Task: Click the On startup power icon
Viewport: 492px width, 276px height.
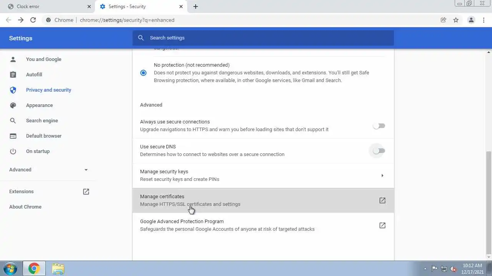Action: (13, 151)
